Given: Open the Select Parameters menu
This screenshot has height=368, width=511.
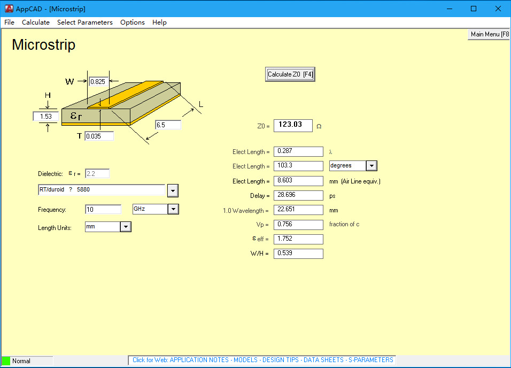Looking at the screenshot, I should [x=85, y=22].
